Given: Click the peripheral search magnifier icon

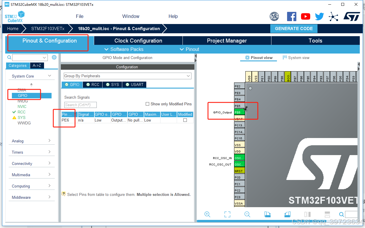Looking at the screenshot, I should [9, 57].
